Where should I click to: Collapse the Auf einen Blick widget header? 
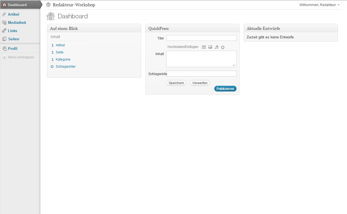click(94, 28)
